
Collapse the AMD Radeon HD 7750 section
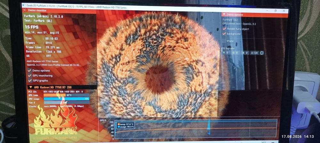click(31, 87)
